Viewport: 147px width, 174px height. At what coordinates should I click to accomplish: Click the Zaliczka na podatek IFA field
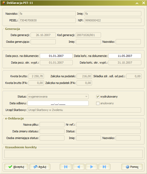coord(84,83)
